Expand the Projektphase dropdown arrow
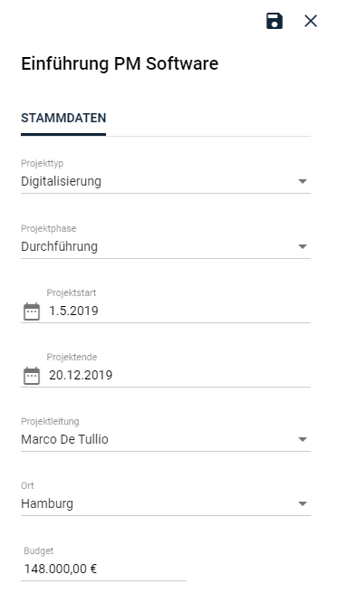This screenshot has width=338, height=594. coord(303,246)
